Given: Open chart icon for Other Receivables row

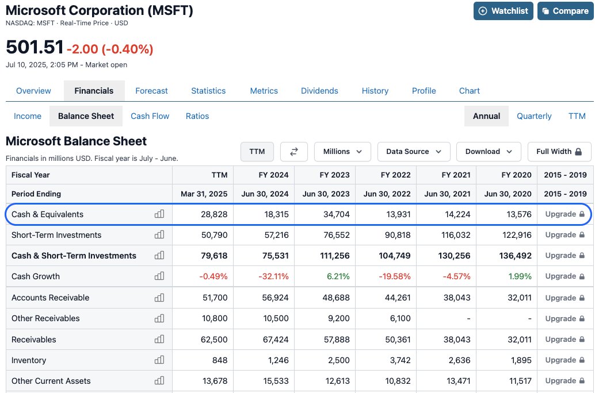Looking at the screenshot, I should point(159,318).
